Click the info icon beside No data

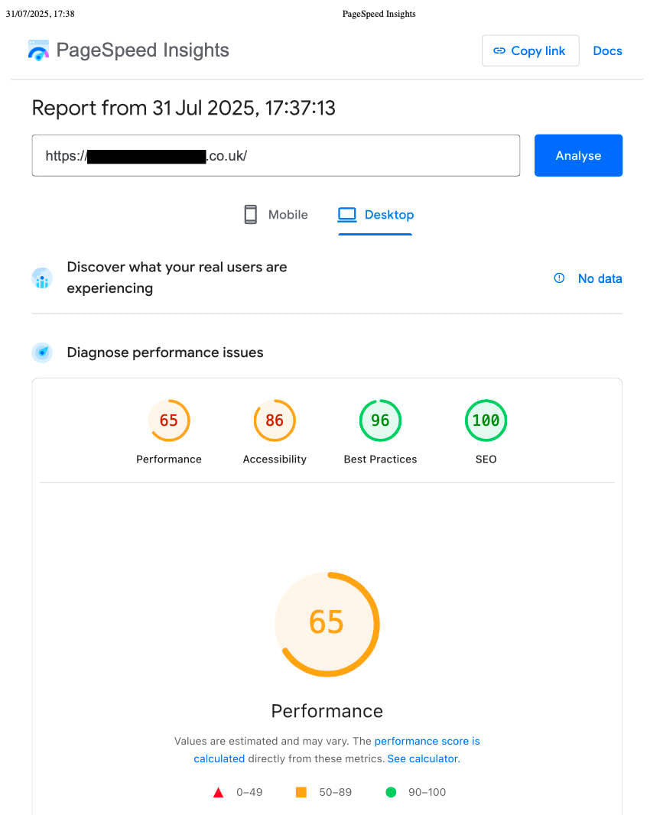pyautogui.click(x=559, y=278)
